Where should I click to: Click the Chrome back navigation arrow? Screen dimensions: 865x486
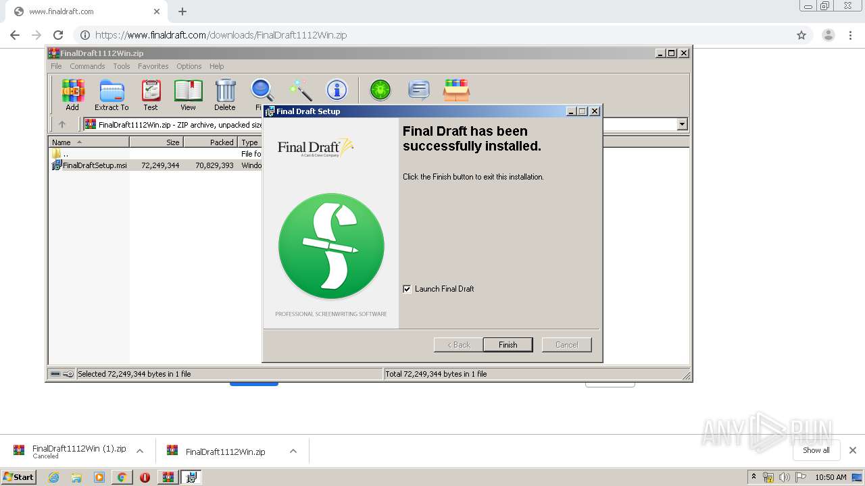[15, 35]
